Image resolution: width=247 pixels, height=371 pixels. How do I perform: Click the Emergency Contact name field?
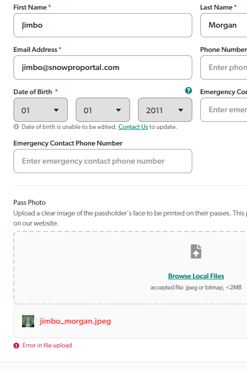click(223, 110)
